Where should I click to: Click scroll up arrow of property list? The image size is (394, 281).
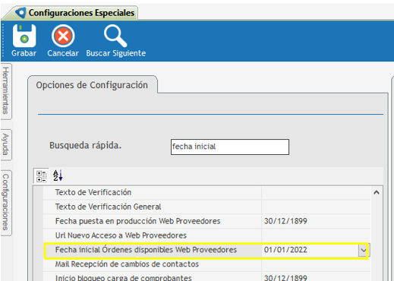click(377, 193)
